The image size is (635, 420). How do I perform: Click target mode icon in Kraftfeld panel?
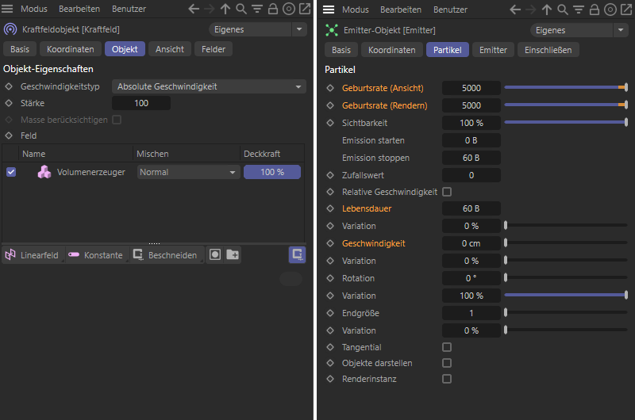pyautogui.click(x=289, y=9)
